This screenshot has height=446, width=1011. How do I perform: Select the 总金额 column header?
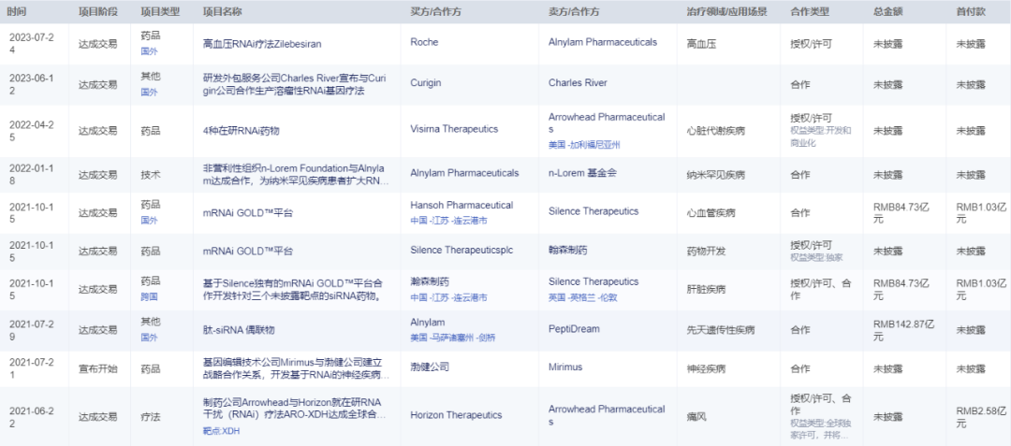coord(887,12)
